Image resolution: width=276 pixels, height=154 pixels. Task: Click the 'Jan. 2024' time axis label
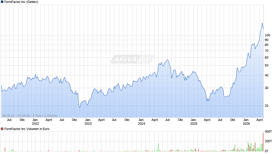[141, 122]
